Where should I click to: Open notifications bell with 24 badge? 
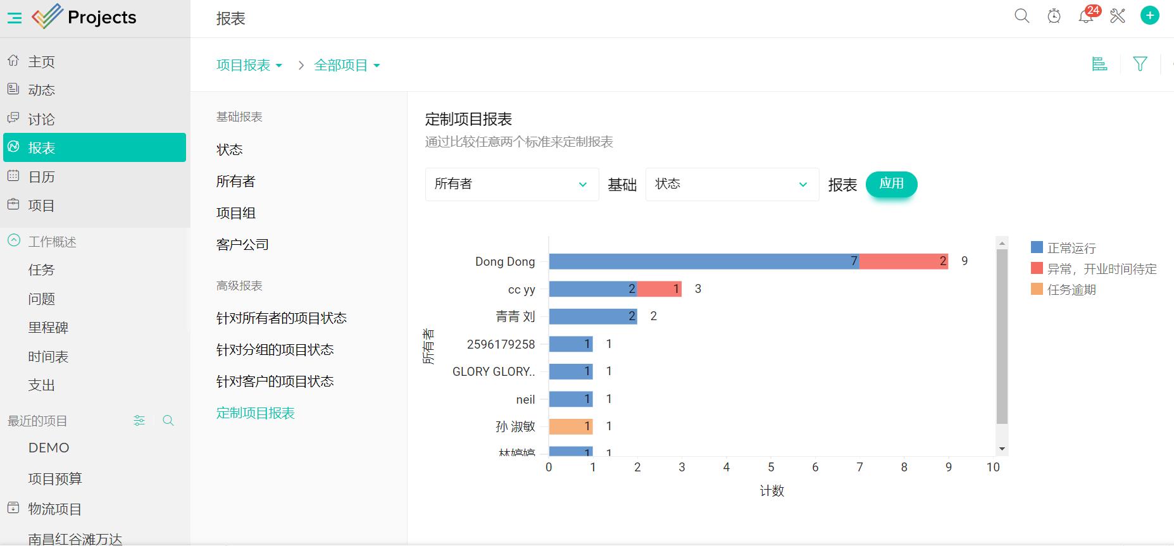(x=1086, y=16)
